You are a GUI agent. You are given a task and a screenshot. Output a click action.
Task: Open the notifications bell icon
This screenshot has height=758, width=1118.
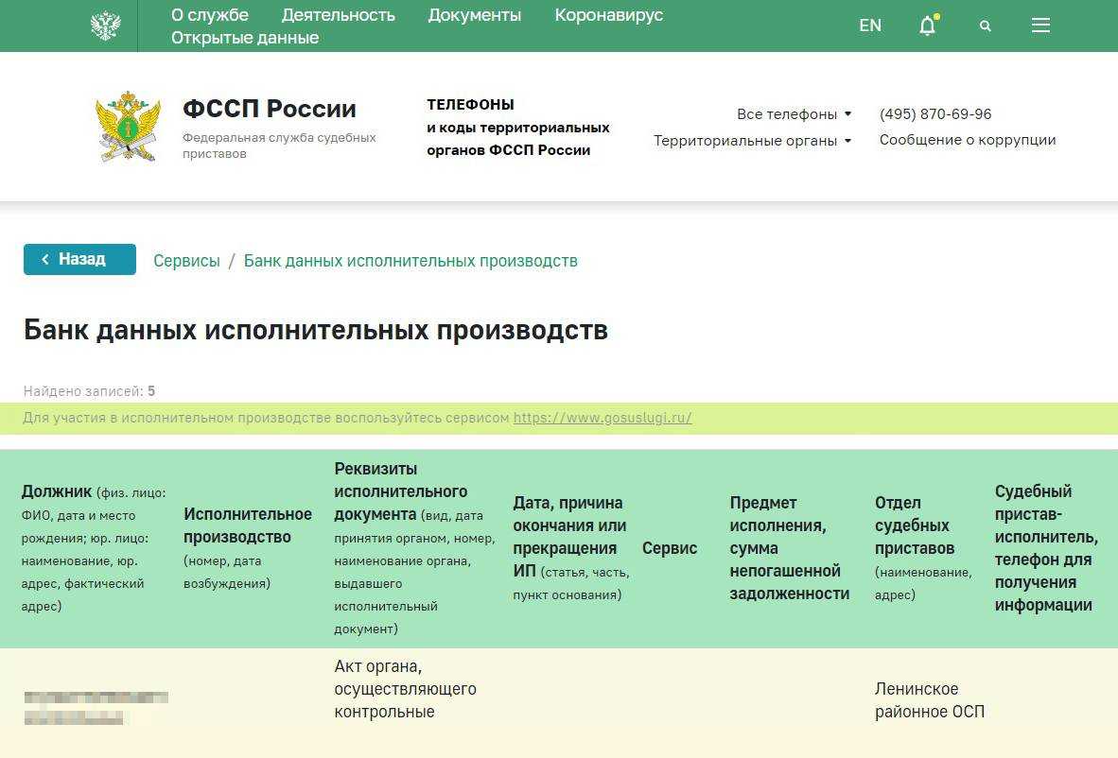pyautogui.click(x=927, y=26)
